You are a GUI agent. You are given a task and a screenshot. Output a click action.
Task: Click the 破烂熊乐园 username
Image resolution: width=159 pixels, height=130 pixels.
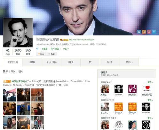(147, 94)
